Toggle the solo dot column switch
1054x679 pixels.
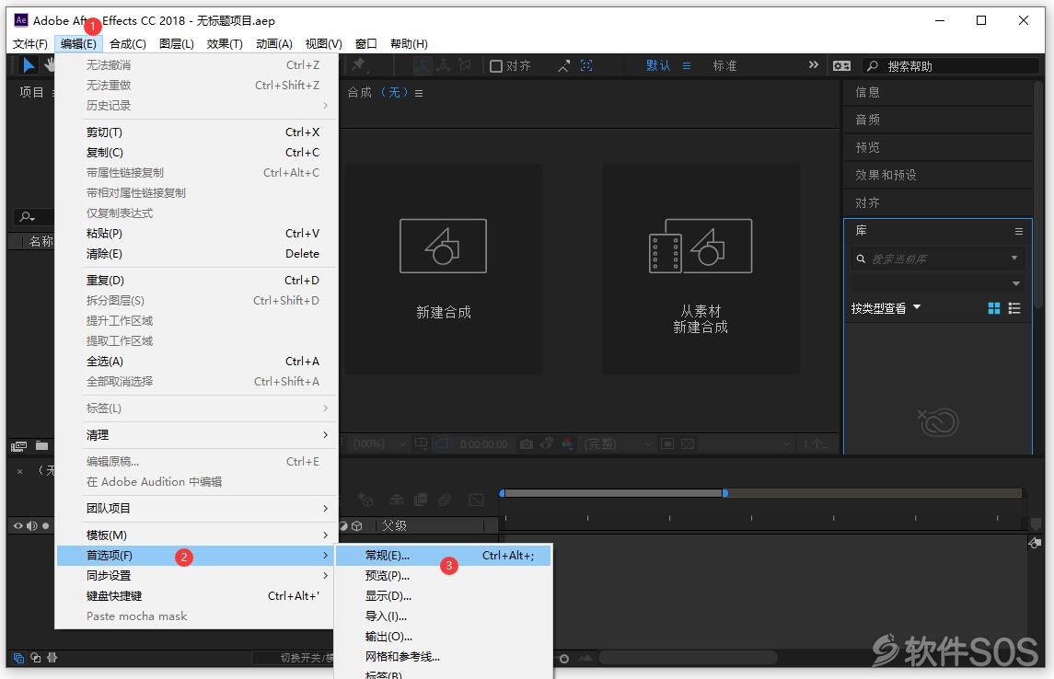pos(46,526)
